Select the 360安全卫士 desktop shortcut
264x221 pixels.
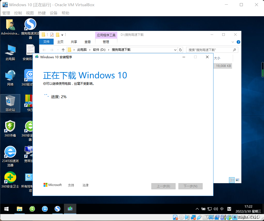10,180
